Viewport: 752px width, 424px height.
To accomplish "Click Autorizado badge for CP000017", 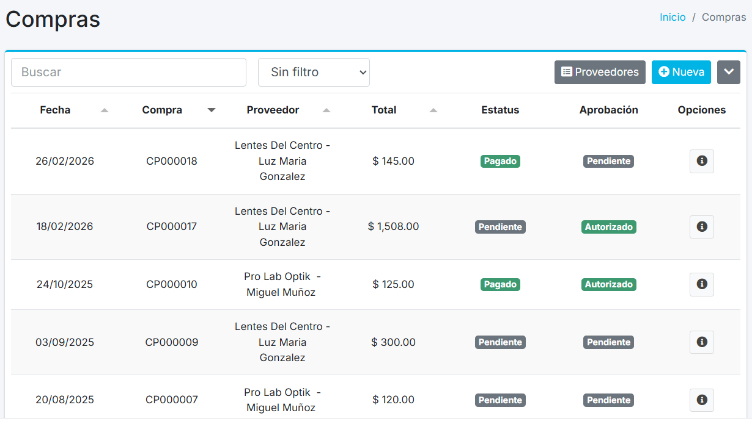I will (x=608, y=226).
